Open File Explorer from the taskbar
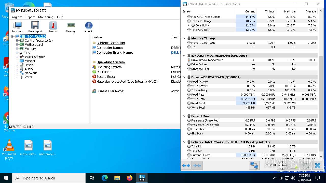Image resolution: width=326 pixels, height=183 pixels. tap(117, 178)
